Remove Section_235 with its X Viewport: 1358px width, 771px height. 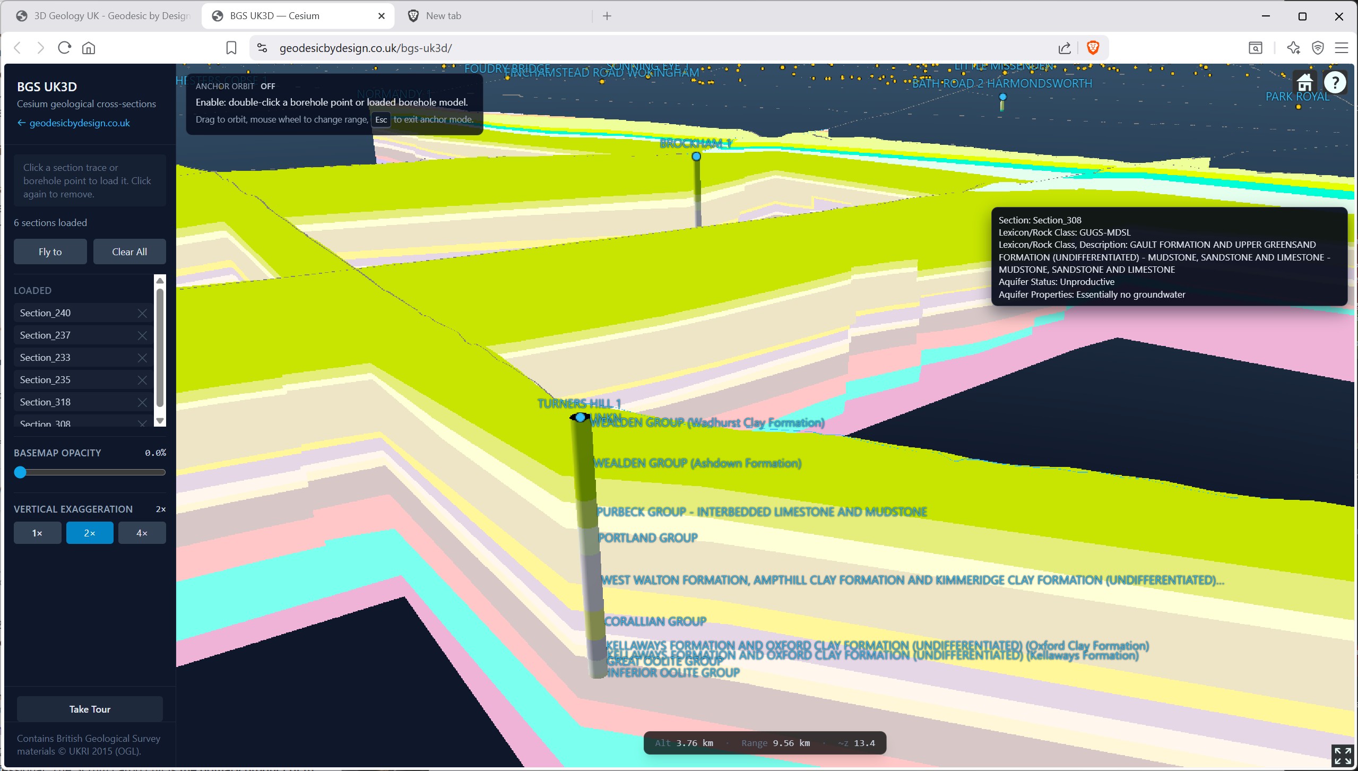(142, 380)
